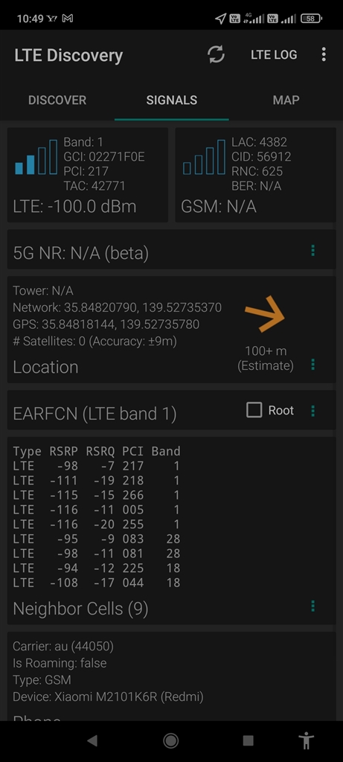This screenshot has width=343, height=762.
Task: Open options for EARFCN card
Action: coord(313,411)
